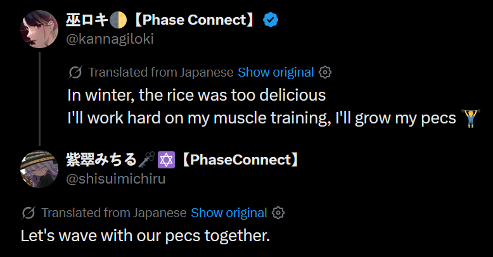Click the microphone emoji in 紫翠みちる's name
Screen dimensions: 493x257
click(148, 160)
